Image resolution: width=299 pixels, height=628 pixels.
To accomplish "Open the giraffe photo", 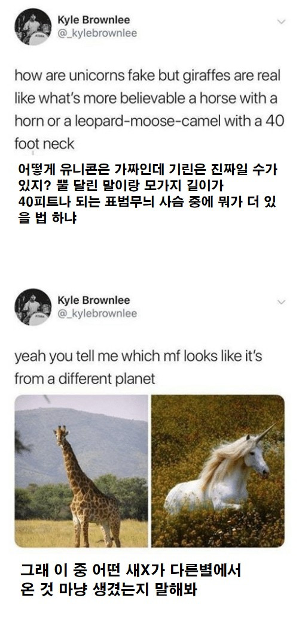I will click(81, 471).
